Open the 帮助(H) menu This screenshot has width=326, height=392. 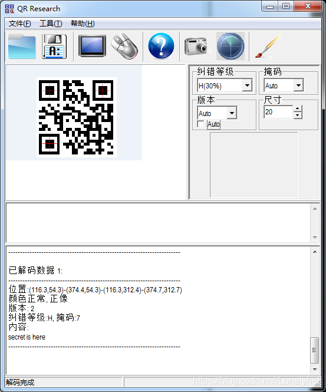[83, 24]
